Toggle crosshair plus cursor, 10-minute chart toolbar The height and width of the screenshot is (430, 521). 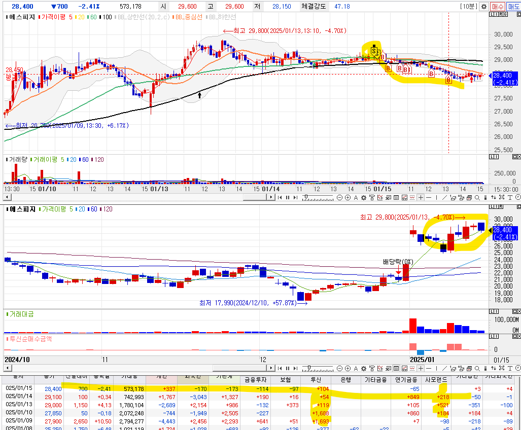click(421, 198)
